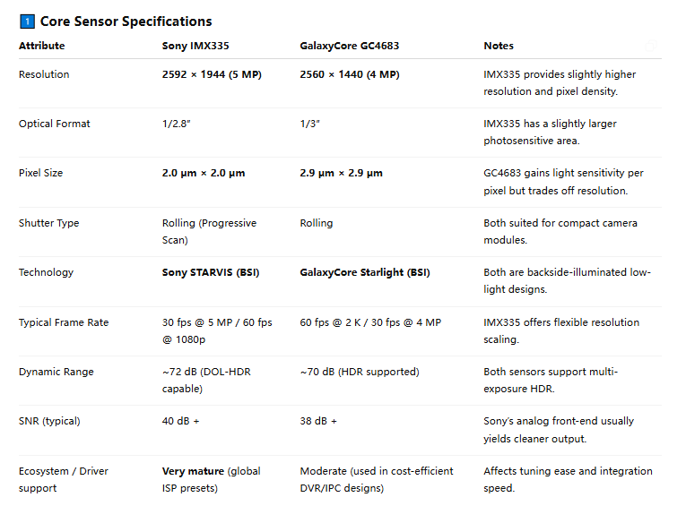Click the Typical Frame Rate row label

pos(64,322)
